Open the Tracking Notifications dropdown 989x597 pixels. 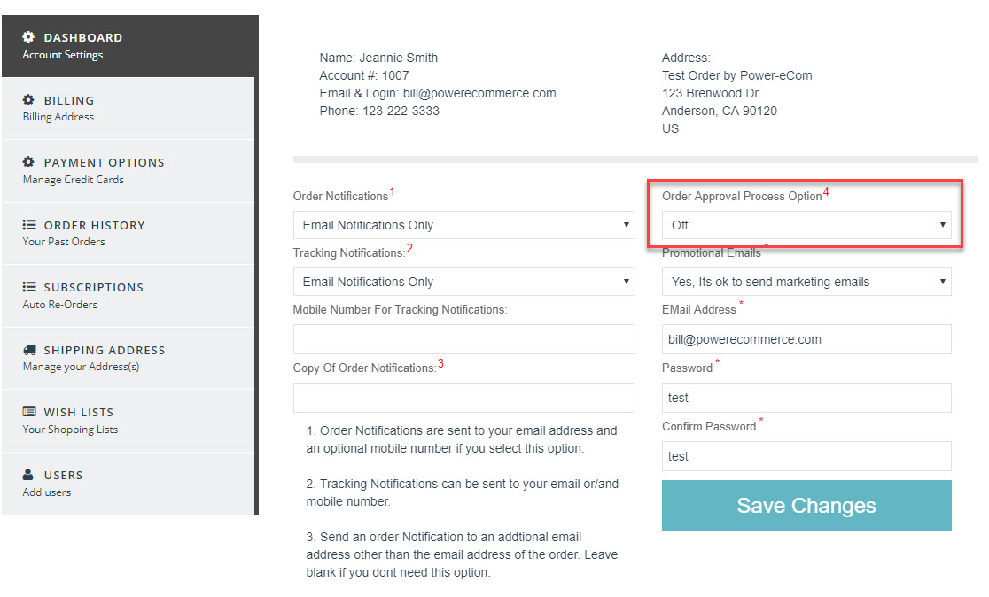point(463,282)
